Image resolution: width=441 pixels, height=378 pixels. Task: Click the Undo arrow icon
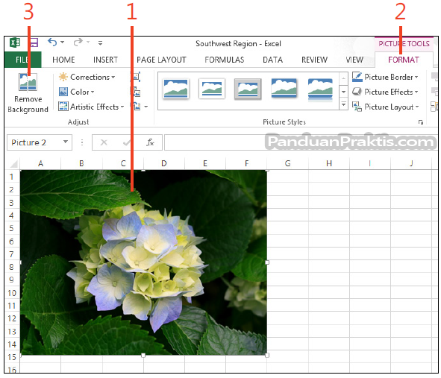tap(52, 42)
